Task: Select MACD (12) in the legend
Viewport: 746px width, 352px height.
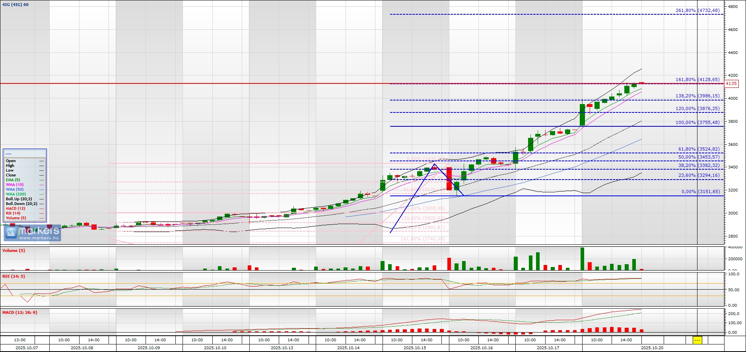Action: click(16, 209)
